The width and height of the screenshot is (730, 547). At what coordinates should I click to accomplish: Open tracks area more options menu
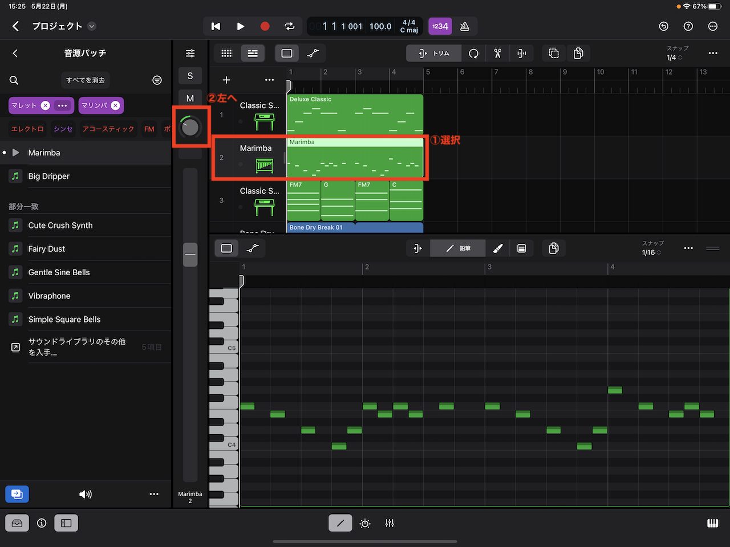tap(713, 53)
